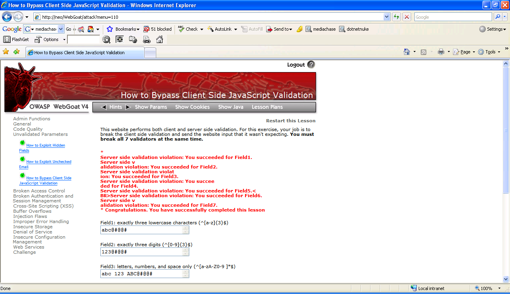Click the Add to Favorites icon
The width and height of the screenshot is (510, 294).
(16, 52)
